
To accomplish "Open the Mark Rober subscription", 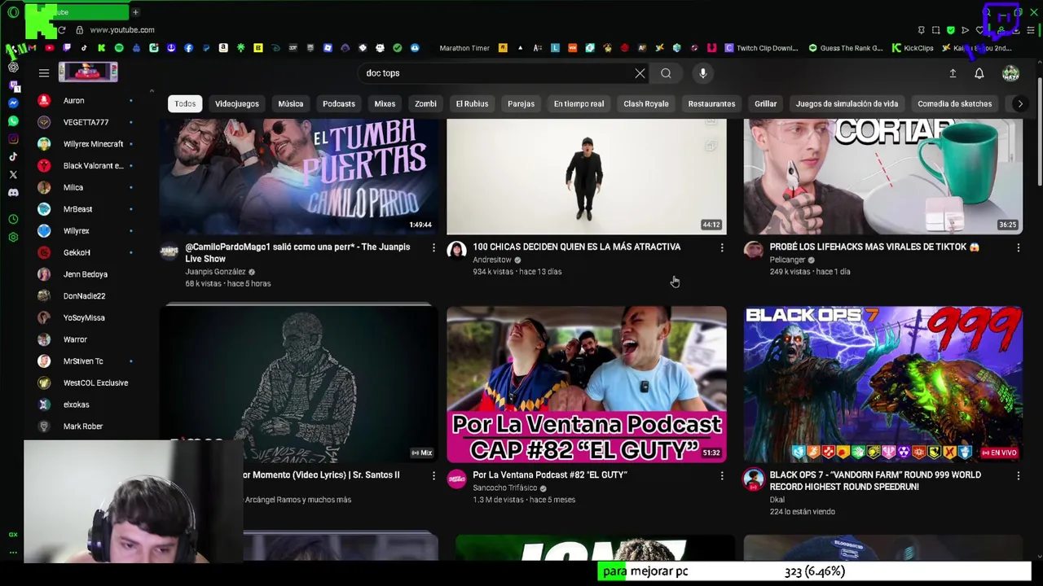I will 86,426.
